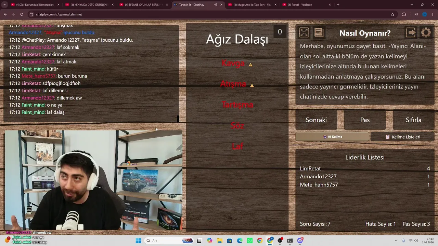
Task: Switch to the Müge Anlı ile Tatlı Sert tab
Action: (252, 5)
